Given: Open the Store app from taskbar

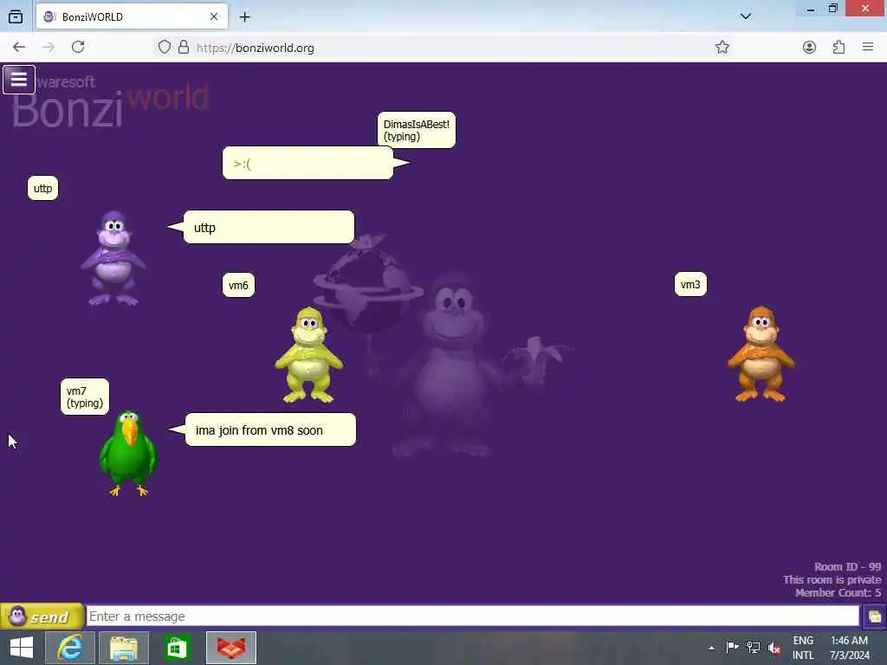Looking at the screenshot, I should pyautogui.click(x=177, y=648).
